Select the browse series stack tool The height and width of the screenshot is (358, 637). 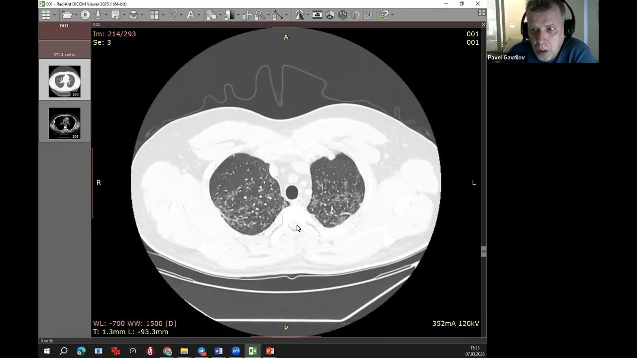click(x=211, y=15)
